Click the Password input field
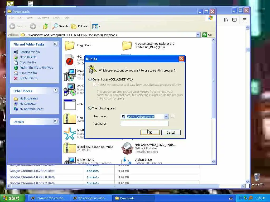Screen dimensions: 270x202 (145, 124)
